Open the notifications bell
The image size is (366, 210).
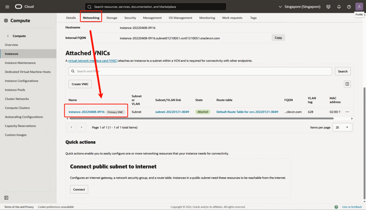coord(339,7)
